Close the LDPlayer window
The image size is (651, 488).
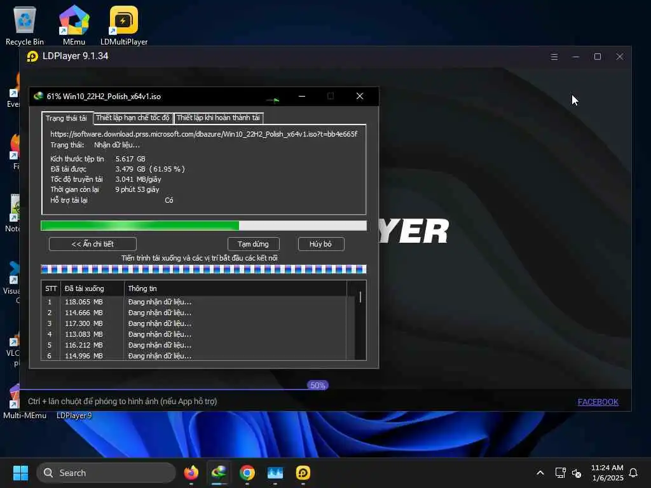click(x=619, y=57)
